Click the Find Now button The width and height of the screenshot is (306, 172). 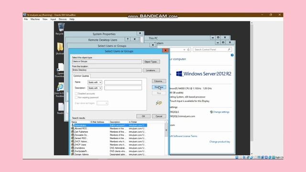tap(159, 87)
